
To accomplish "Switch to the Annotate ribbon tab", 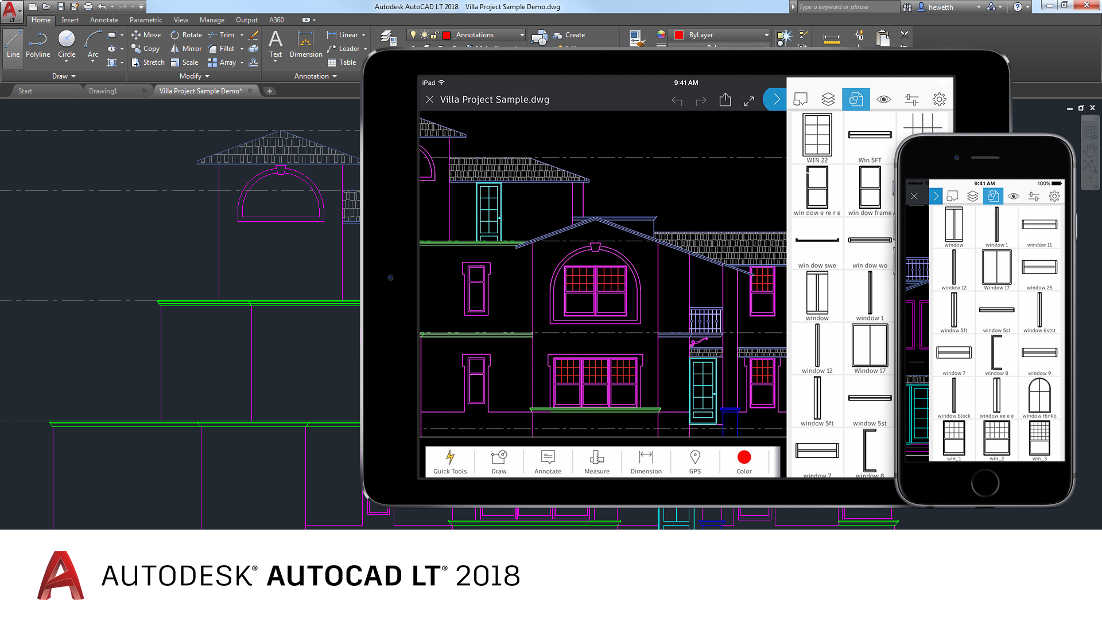I will click(x=104, y=20).
